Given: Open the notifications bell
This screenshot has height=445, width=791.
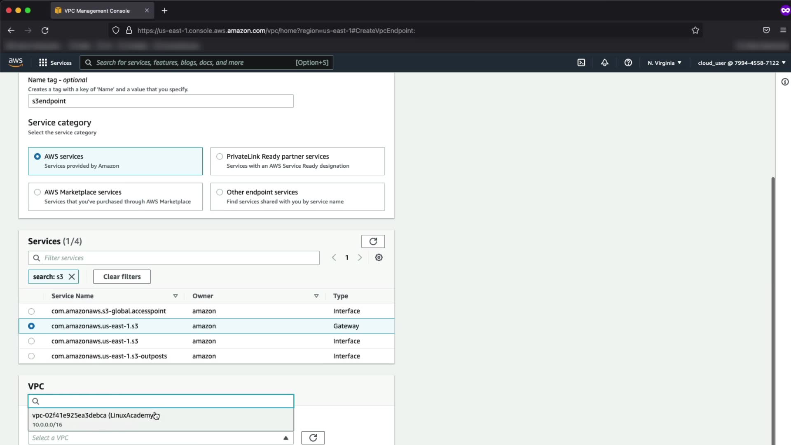Looking at the screenshot, I should click(604, 63).
